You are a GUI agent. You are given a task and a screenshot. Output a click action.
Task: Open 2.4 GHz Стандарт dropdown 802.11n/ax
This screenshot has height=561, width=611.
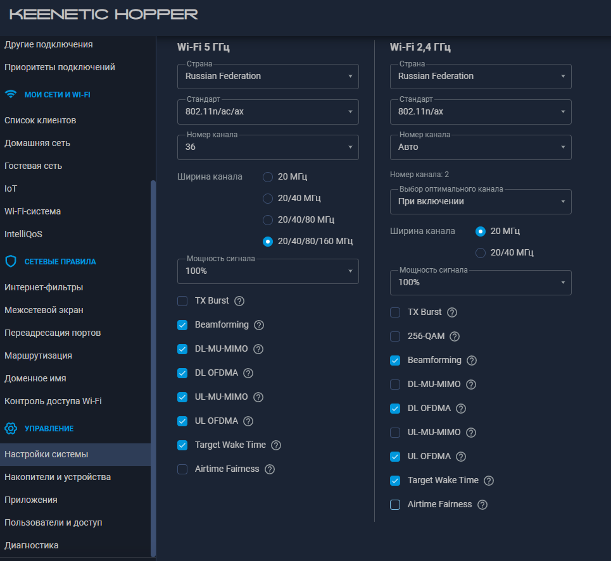481,112
